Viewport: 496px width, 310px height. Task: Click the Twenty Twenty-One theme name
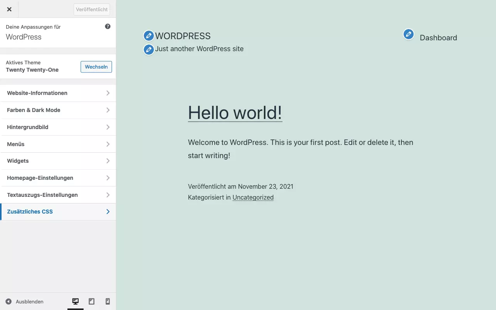coord(32,70)
